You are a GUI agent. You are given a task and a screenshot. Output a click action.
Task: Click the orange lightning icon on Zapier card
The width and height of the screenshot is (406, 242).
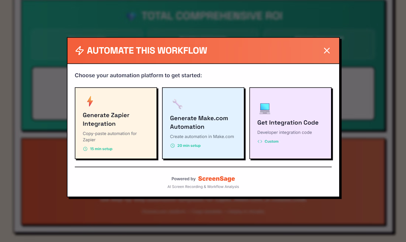point(90,101)
